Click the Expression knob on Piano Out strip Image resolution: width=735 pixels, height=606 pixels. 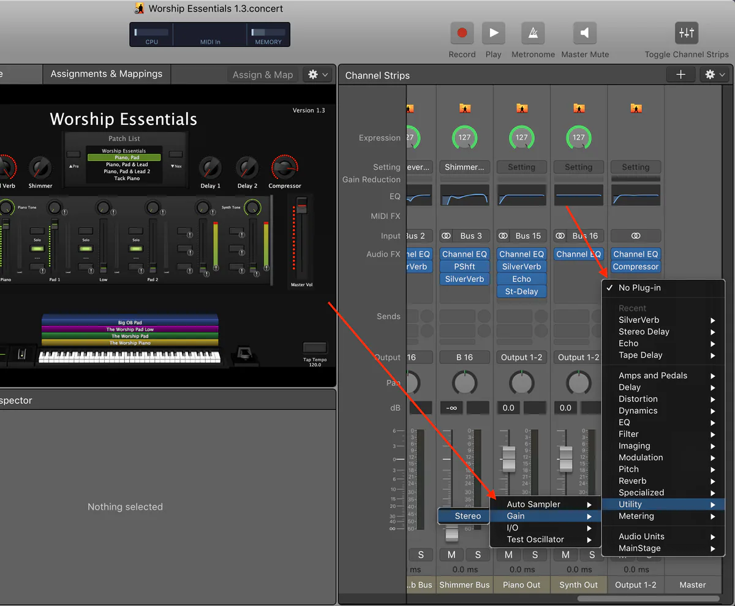[521, 138]
